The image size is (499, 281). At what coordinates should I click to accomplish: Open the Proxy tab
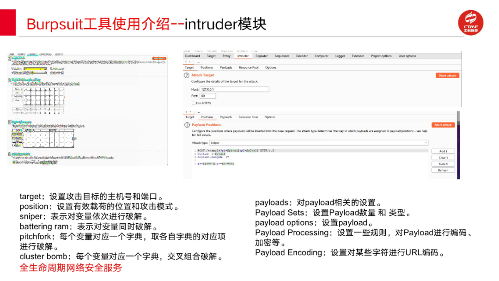pos(226,56)
